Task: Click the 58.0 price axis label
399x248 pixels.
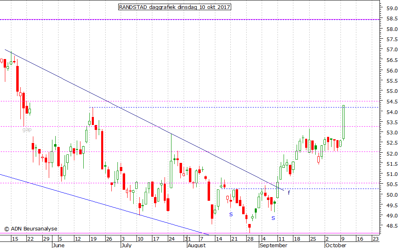Action: coord(392,29)
